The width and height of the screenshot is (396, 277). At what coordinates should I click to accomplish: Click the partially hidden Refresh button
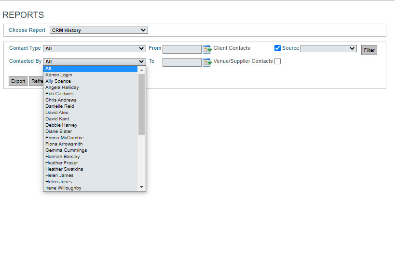point(36,81)
